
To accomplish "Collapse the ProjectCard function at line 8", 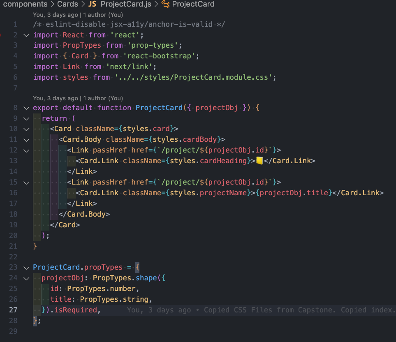I will (x=26, y=107).
